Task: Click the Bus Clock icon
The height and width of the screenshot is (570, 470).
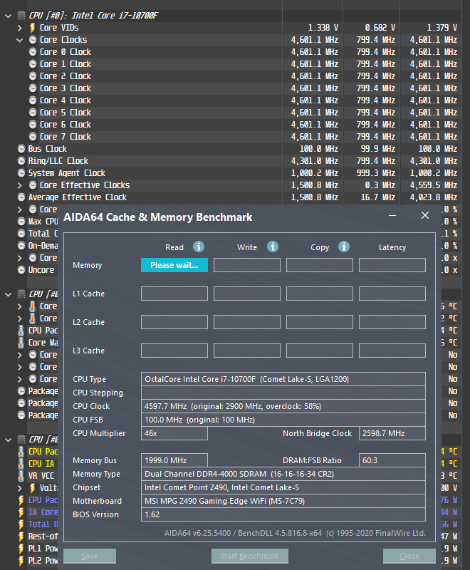Action: 21,149
